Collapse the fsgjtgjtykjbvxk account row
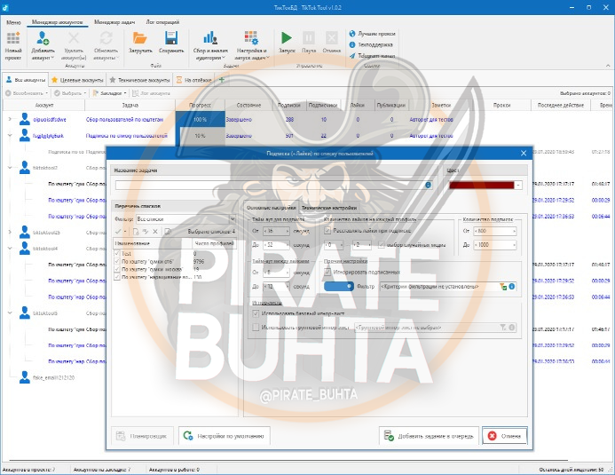This screenshot has width=615, height=475. 10,135
